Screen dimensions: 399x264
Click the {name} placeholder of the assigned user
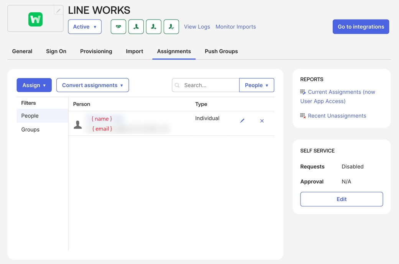[102, 119]
